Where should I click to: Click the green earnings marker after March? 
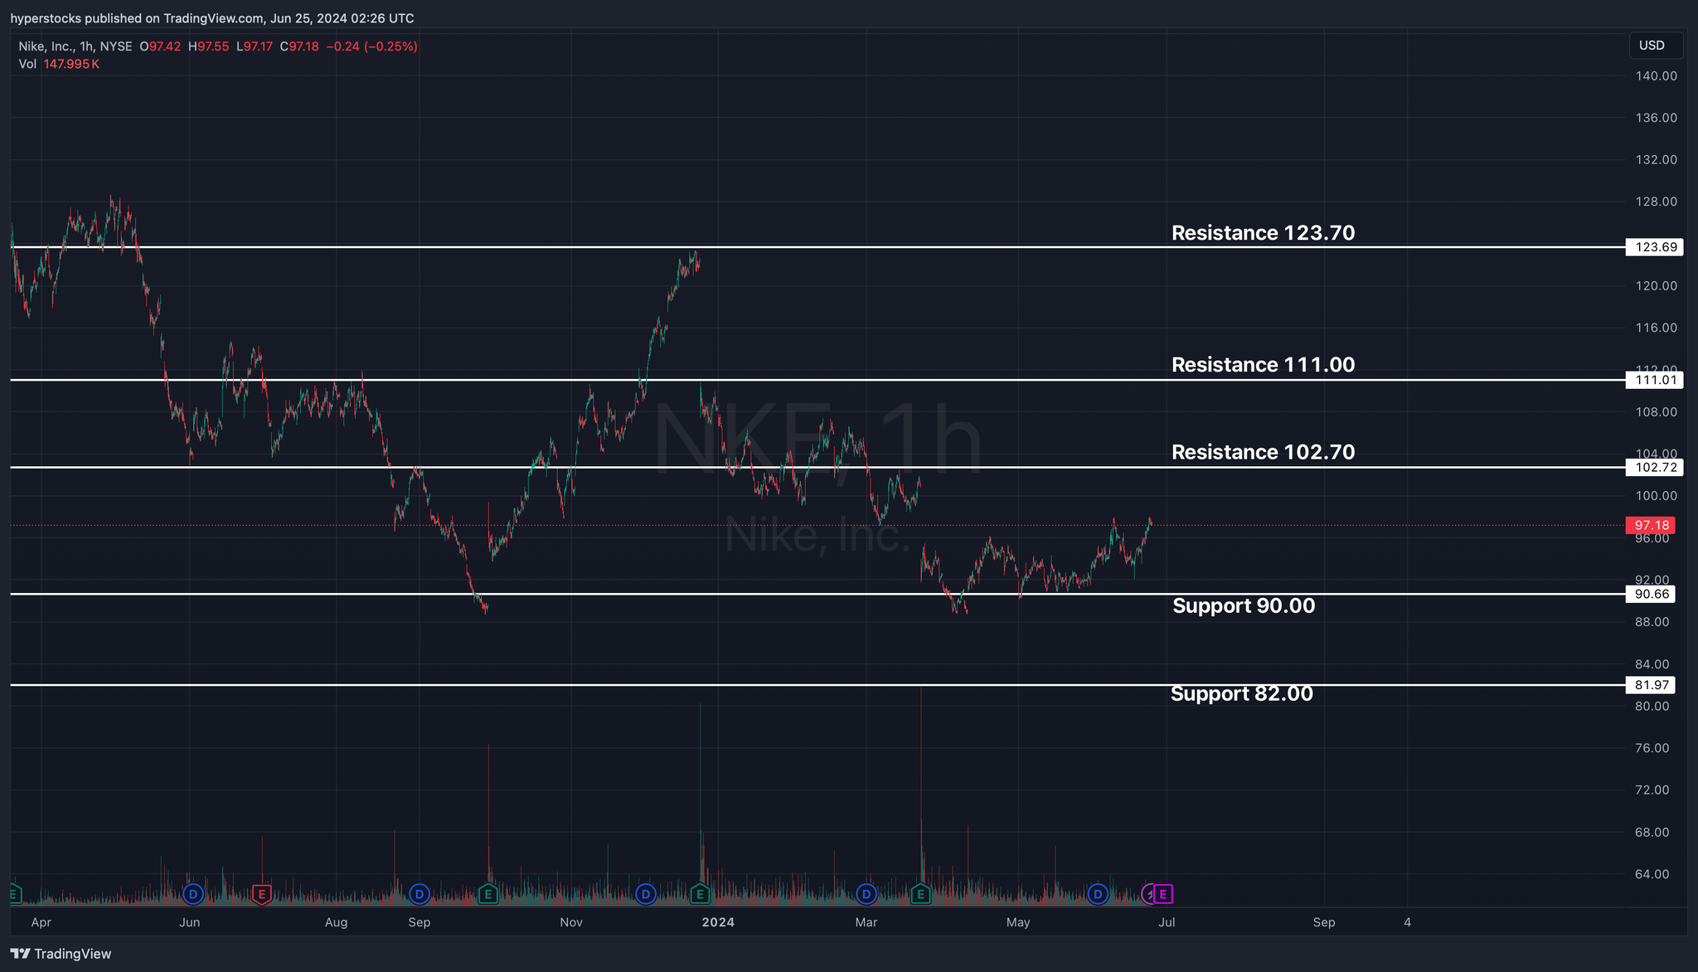(x=920, y=894)
